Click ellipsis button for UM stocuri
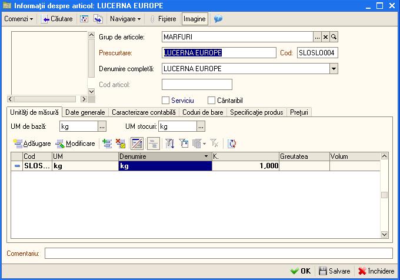Viewport: 400px width, 280px height. coord(201,126)
